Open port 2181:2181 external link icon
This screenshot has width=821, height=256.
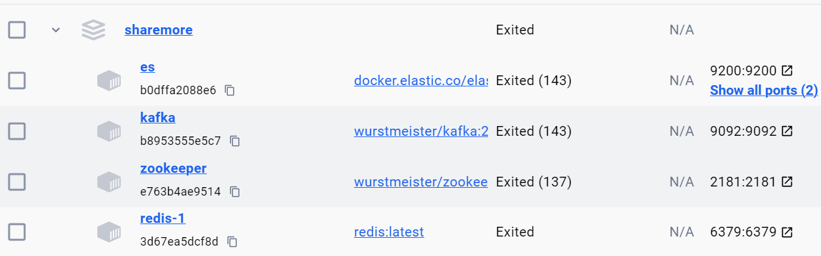(787, 181)
